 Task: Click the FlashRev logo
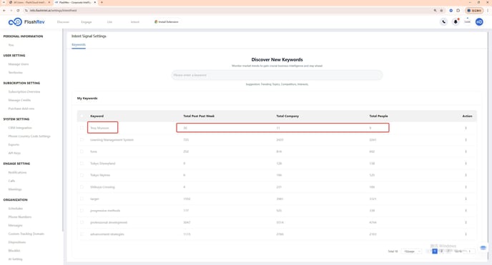tap(26, 22)
